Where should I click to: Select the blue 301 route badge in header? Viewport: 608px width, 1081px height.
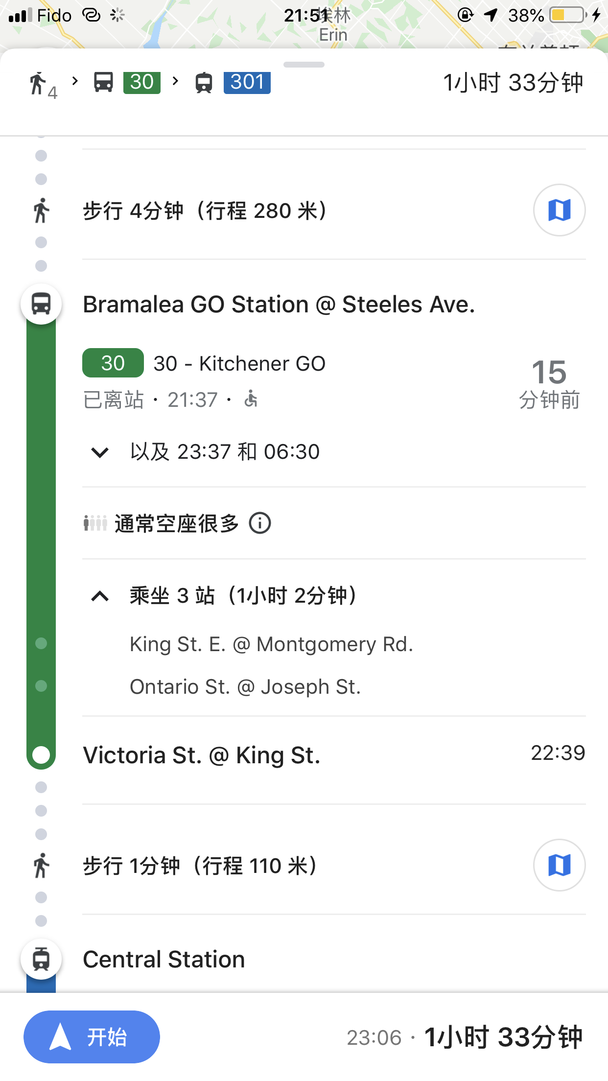tap(247, 82)
